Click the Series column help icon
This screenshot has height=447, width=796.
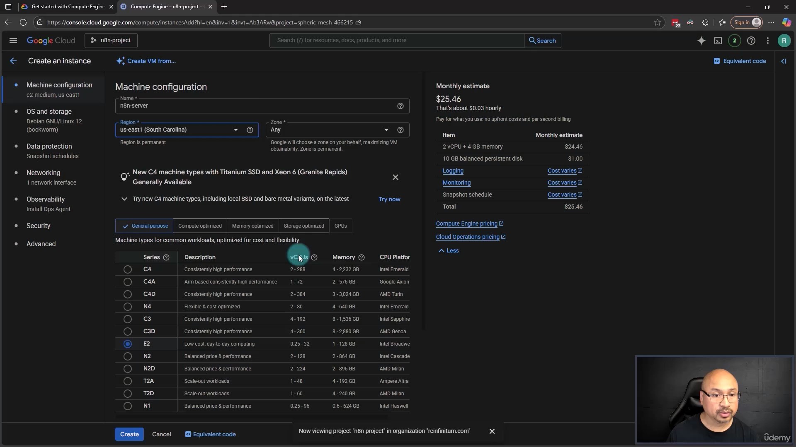coord(166,257)
